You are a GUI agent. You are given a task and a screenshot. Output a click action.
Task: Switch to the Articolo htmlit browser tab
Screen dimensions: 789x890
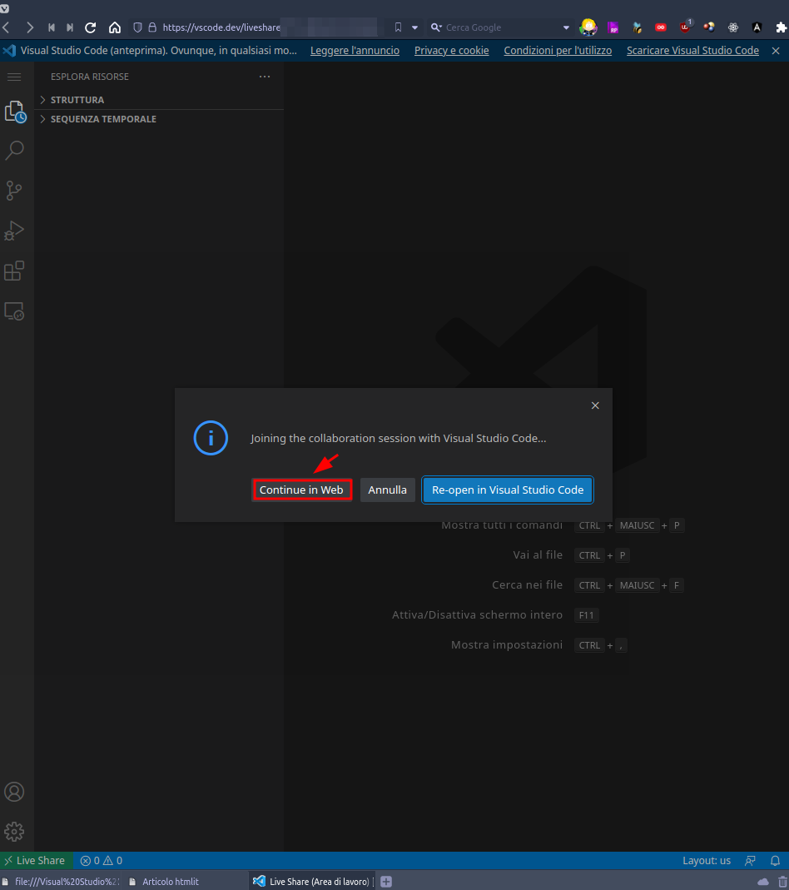tap(171, 882)
